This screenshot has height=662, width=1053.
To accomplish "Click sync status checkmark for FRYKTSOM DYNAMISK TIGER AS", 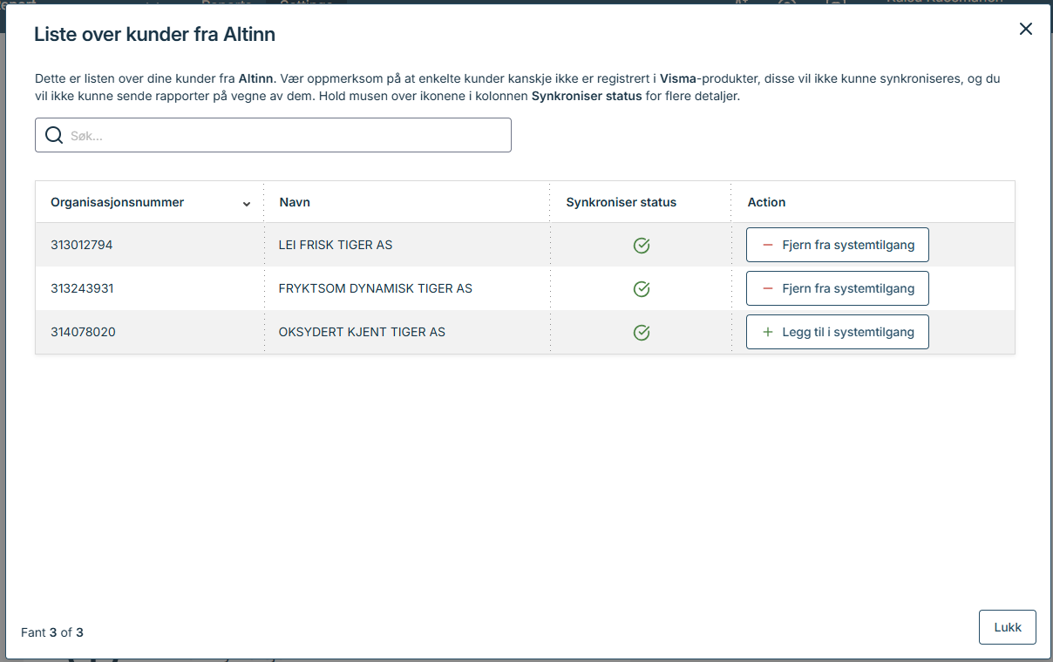I will click(x=642, y=289).
